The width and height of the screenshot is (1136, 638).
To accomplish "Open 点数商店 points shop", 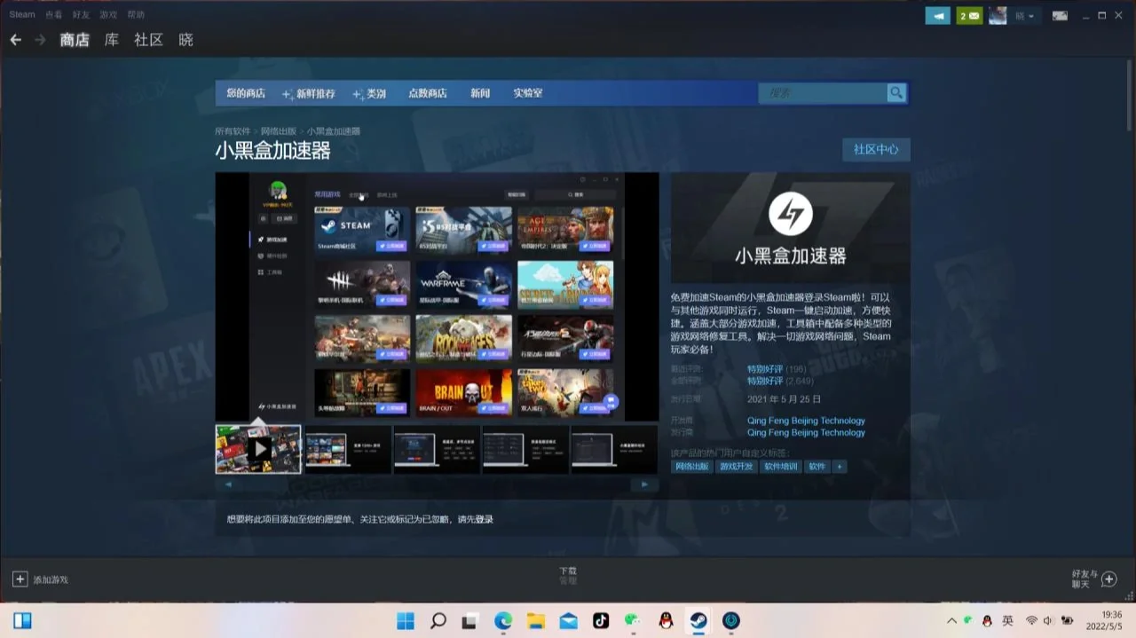I will pyautogui.click(x=428, y=93).
